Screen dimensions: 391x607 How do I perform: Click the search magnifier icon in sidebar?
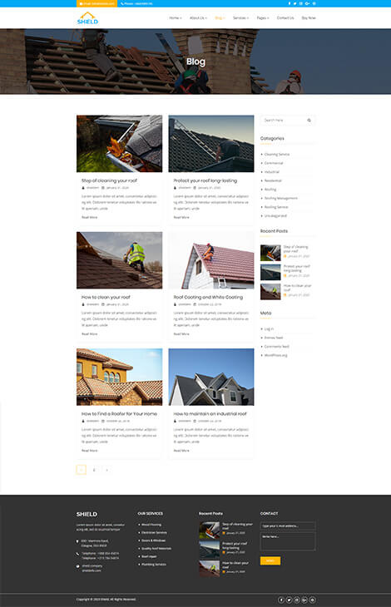click(309, 121)
